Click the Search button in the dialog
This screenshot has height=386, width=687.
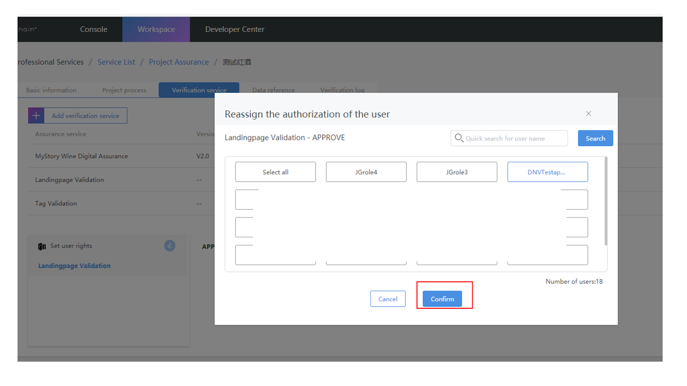click(595, 138)
